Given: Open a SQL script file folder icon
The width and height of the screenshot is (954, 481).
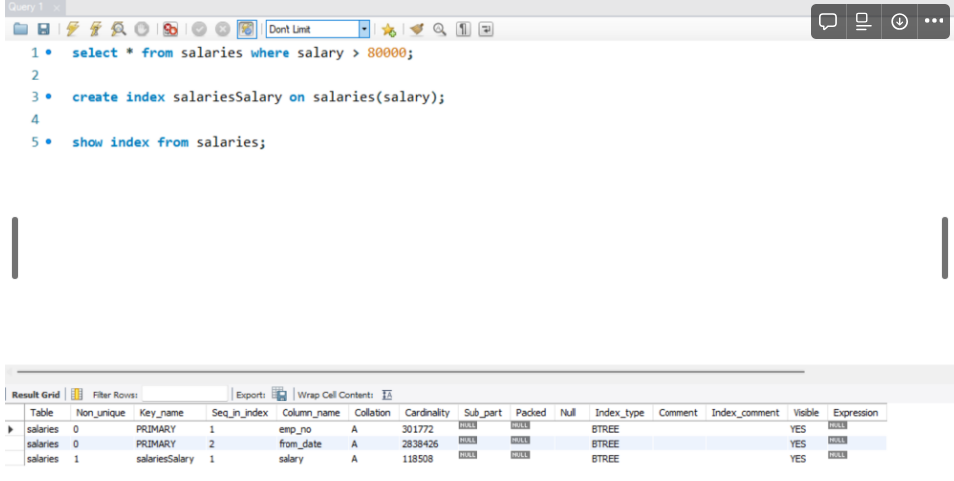Looking at the screenshot, I should coord(21,29).
